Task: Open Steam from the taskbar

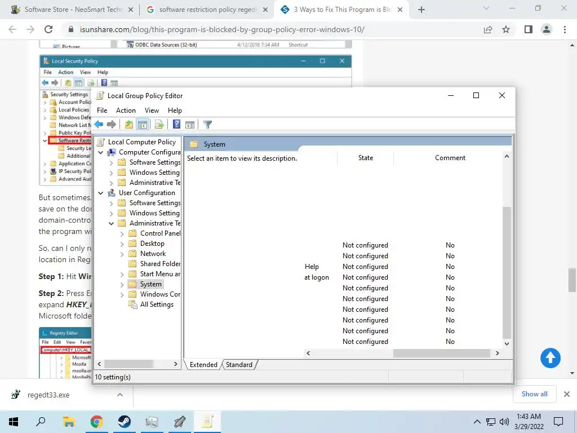Action: pyautogui.click(x=125, y=422)
